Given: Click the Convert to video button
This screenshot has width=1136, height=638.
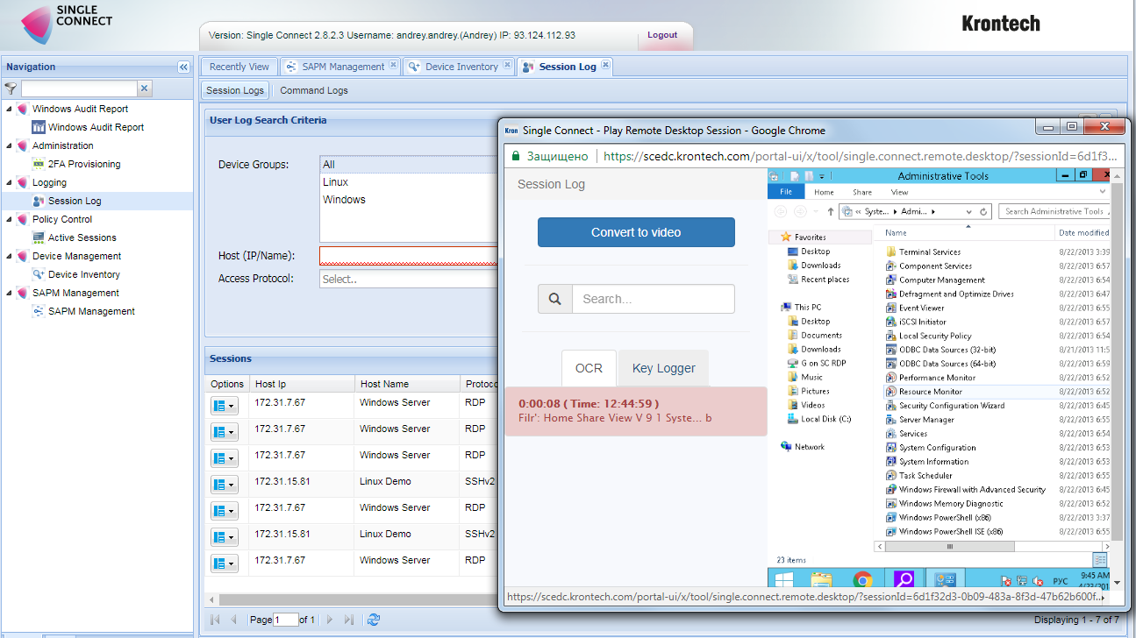Looking at the screenshot, I should click(x=636, y=232).
